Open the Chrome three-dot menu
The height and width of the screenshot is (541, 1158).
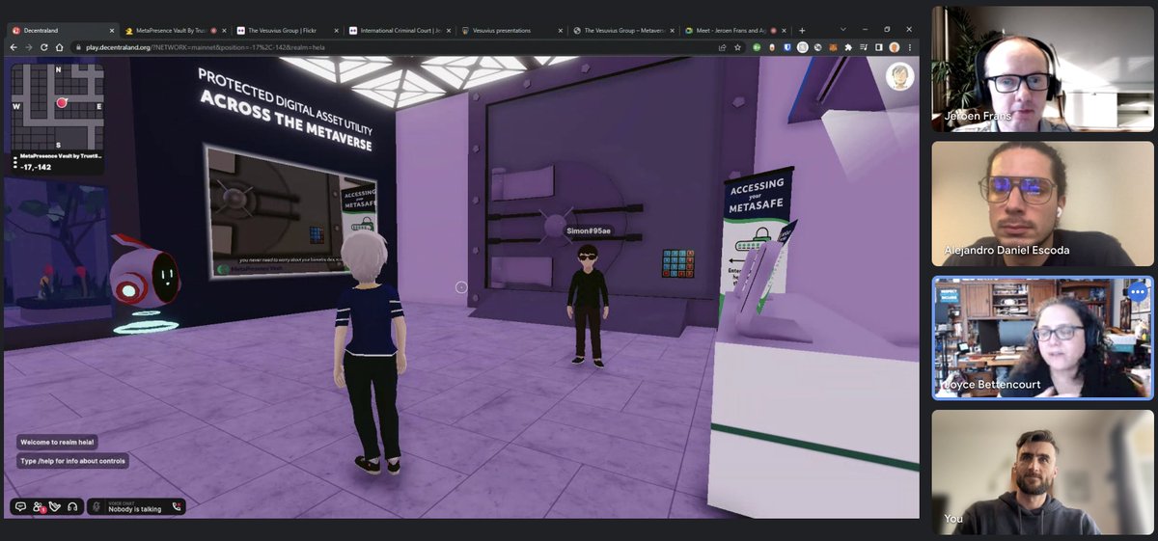pos(910,47)
